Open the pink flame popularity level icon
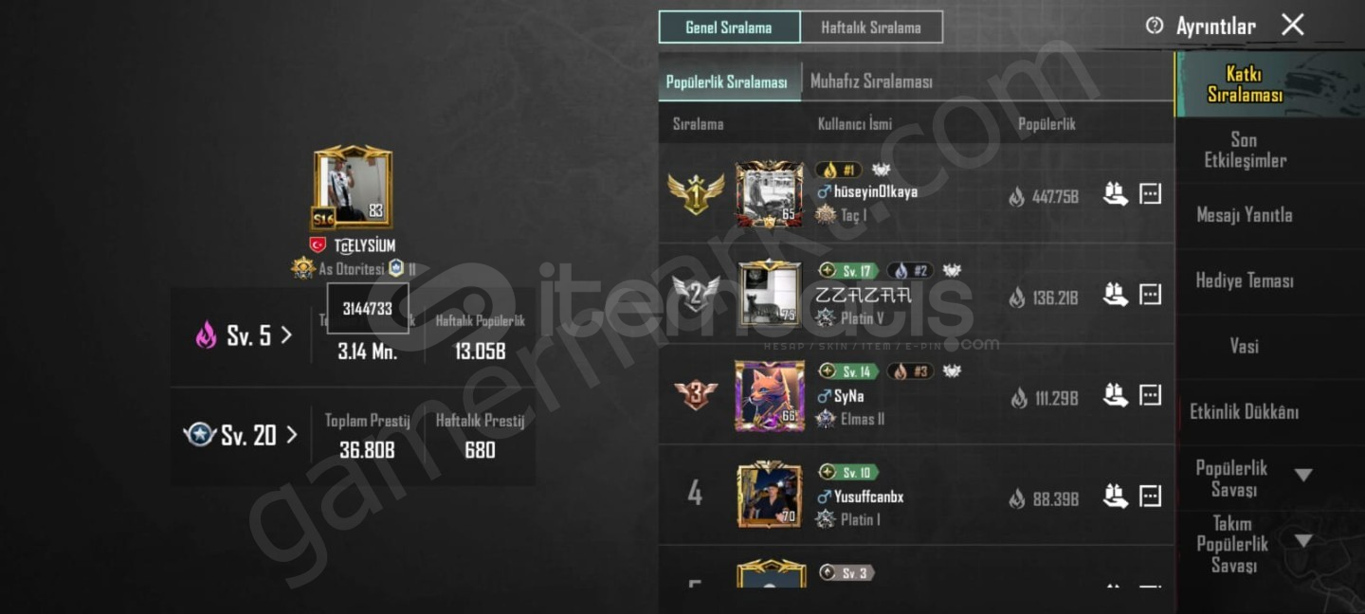The height and width of the screenshot is (614, 1365). (x=206, y=334)
